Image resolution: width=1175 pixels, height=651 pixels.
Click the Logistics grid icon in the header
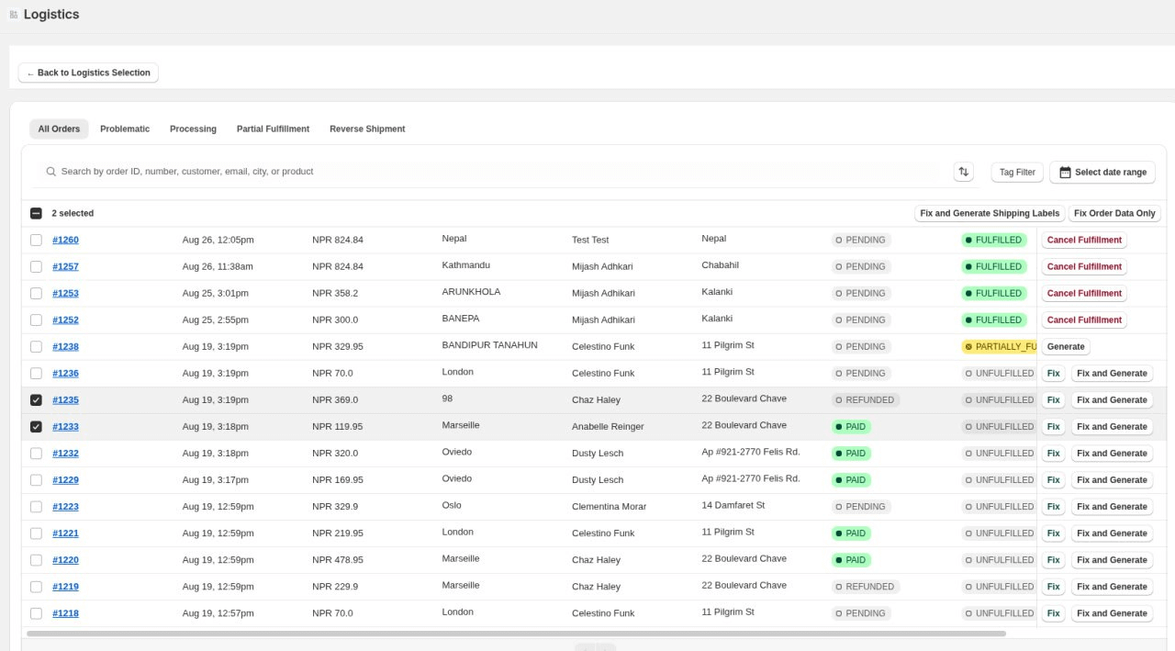pos(12,14)
